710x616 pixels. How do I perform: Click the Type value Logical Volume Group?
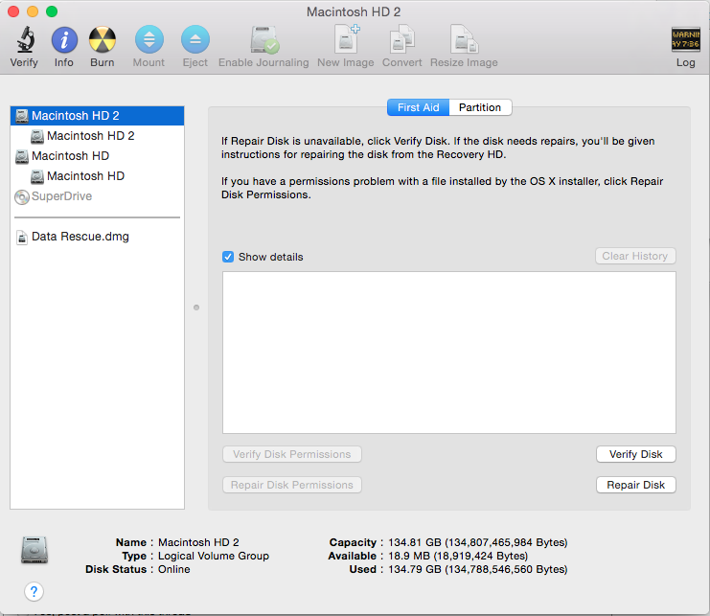tap(214, 556)
